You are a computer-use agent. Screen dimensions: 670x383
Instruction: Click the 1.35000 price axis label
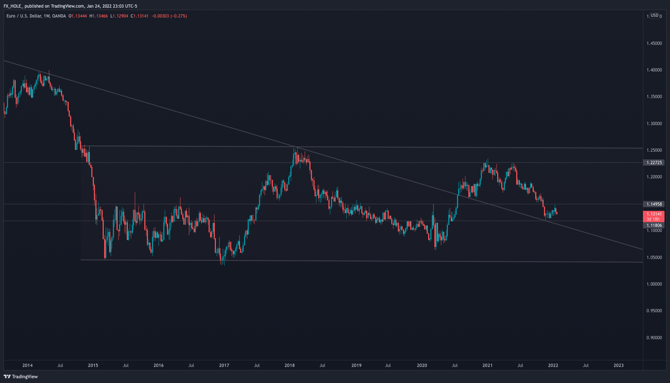(x=654, y=97)
